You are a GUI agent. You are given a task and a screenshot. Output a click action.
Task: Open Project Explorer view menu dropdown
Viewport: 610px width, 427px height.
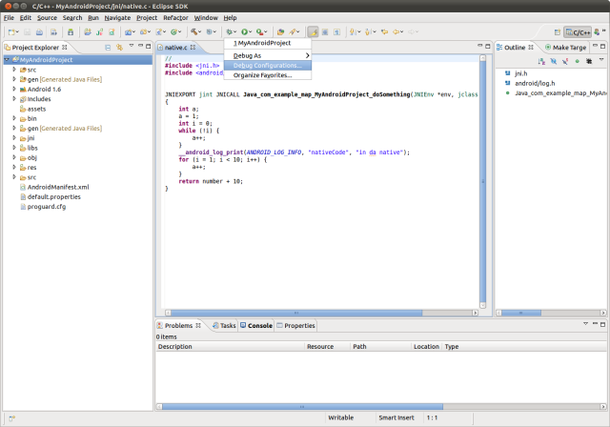pos(132,47)
